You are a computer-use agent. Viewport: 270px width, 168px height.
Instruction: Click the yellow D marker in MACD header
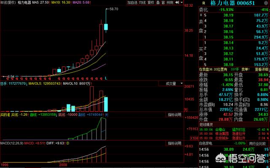(x=68, y=143)
